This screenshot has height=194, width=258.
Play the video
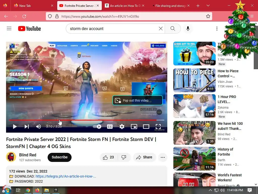(15, 127)
